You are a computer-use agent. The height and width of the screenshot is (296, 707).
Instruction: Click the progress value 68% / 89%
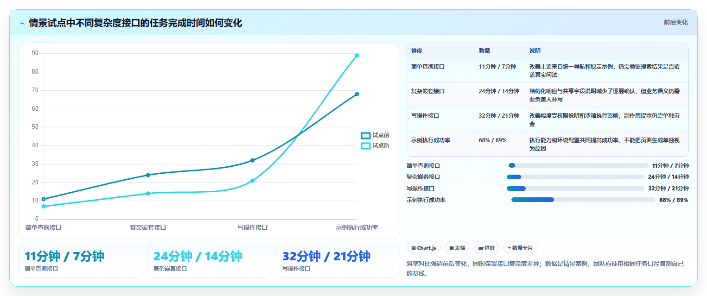[x=674, y=200]
